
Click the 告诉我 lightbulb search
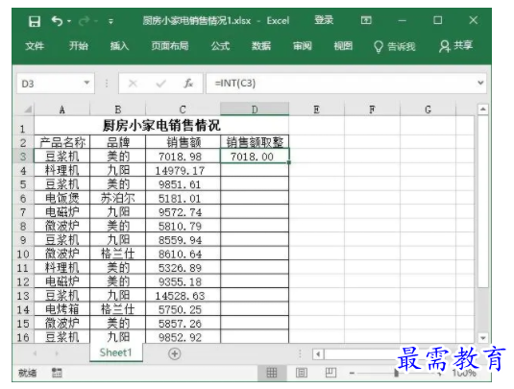[395, 46]
